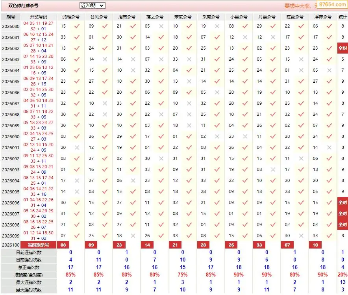Click the cross mark beside 20 in row 2026091
The width and height of the screenshot is (348, 295).
click(x=77, y=147)
